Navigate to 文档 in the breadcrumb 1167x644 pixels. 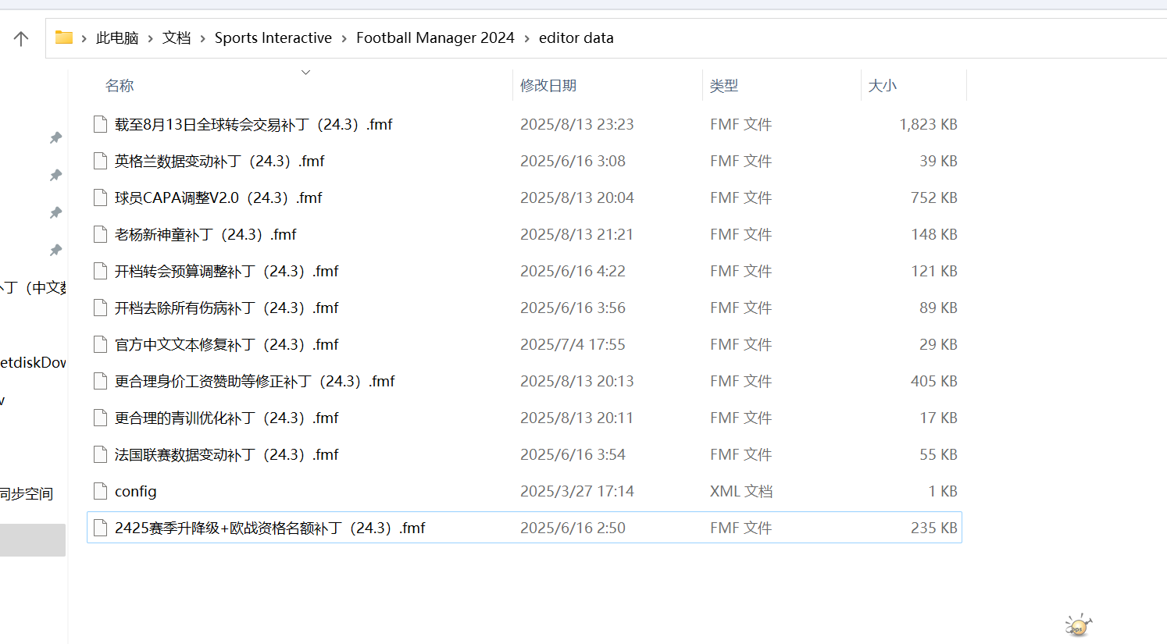[177, 37]
